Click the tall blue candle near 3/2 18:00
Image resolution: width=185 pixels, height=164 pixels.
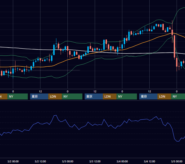pos(54,49)
